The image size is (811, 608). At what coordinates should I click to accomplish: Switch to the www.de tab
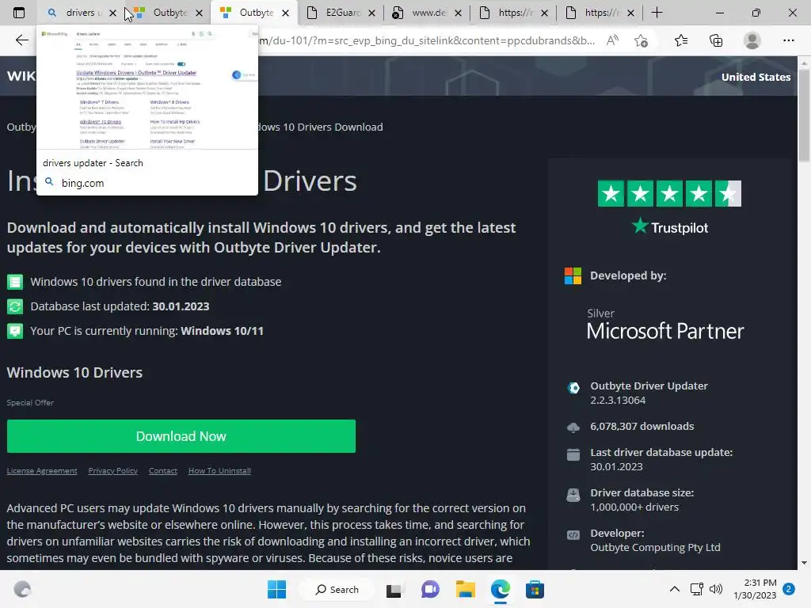[x=421, y=13]
